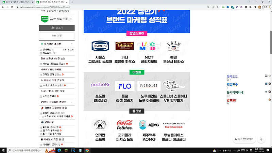This screenshot has height=153, width=272.
Task: Jump to page top with arrow button
Action: (261, 139)
